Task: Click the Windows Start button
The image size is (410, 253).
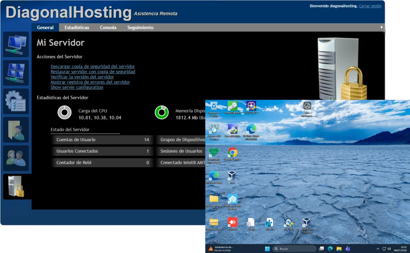Action: 267,248
